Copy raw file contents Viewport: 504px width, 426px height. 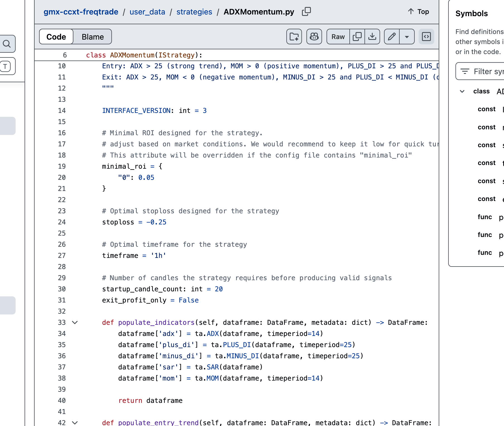tap(357, 37)
